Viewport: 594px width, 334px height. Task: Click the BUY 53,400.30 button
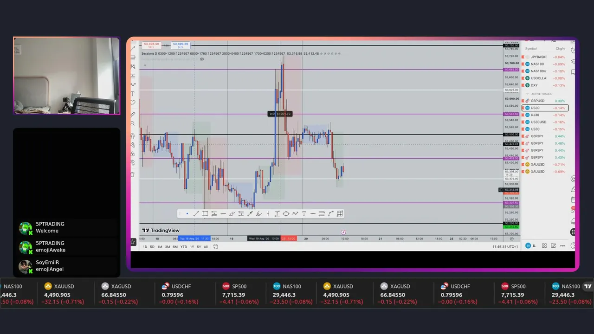180,45
